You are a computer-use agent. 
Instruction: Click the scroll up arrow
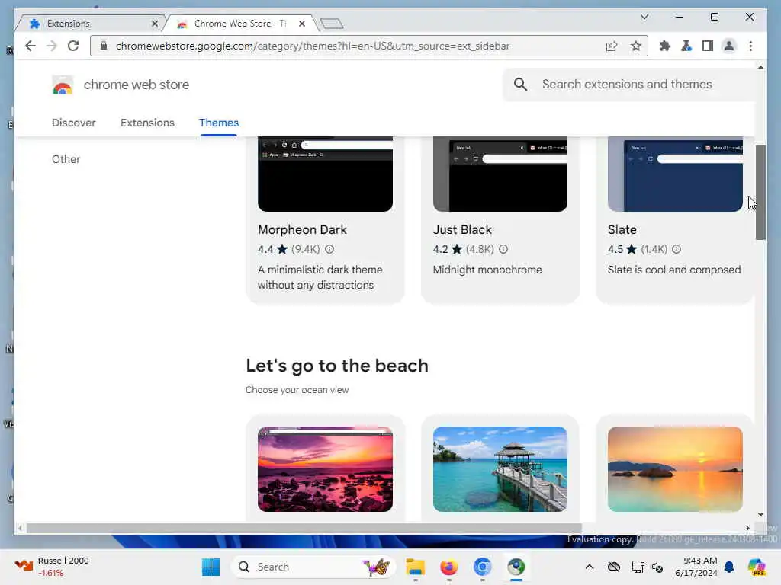coord(760,67)
